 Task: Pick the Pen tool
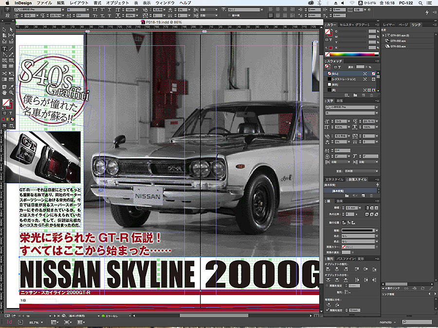pyautogui.click(x=4, y=54)
